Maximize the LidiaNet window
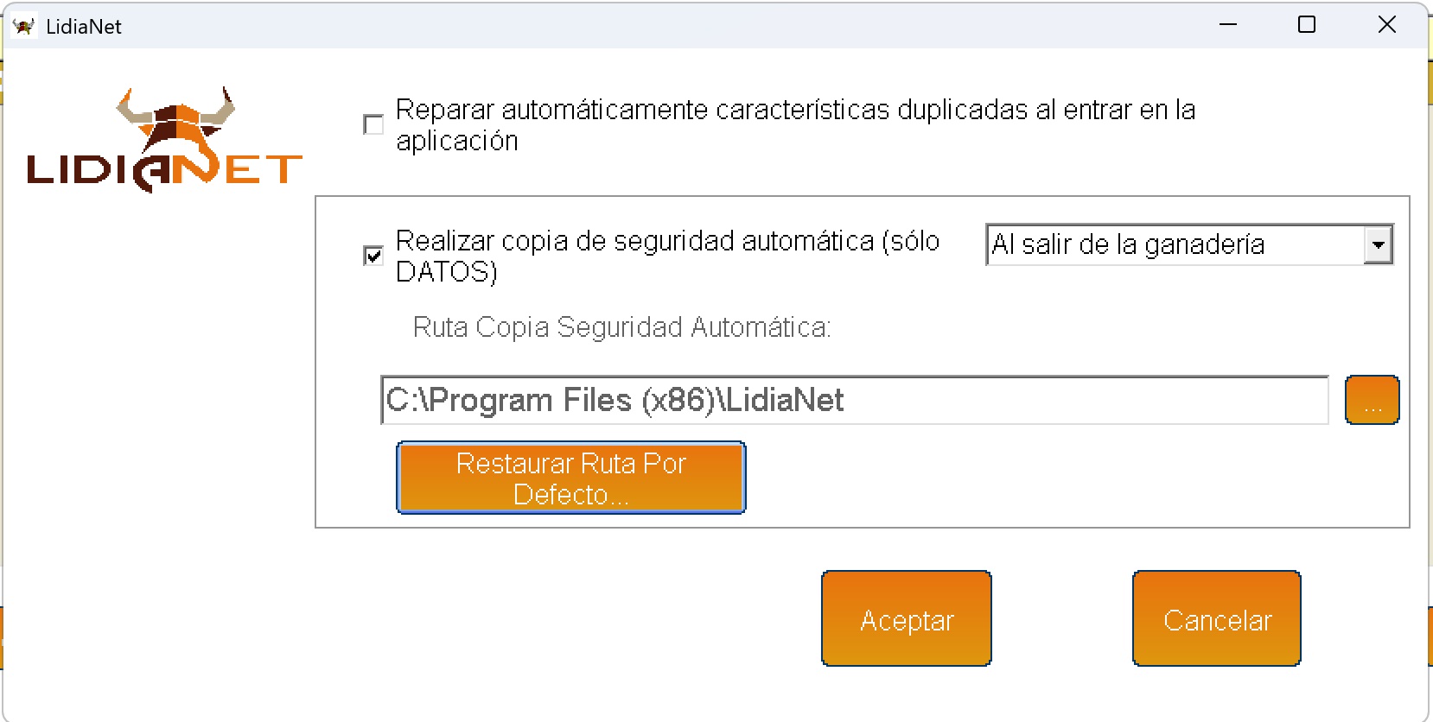 click(1307, 25)
